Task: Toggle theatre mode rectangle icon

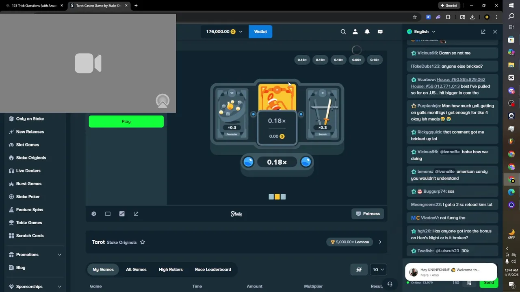Action: point(108,214)
